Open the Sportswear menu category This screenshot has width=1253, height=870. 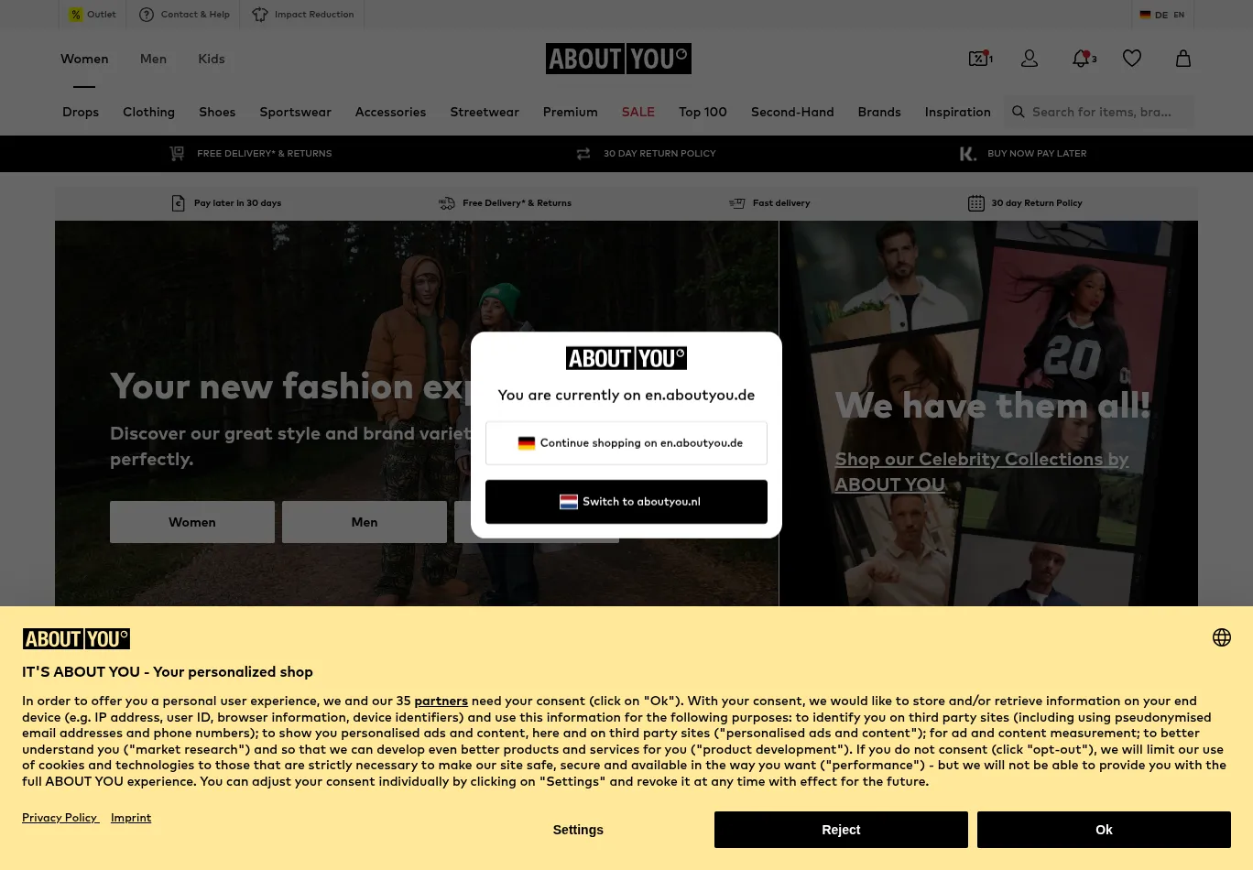click(x=295, y=112)
